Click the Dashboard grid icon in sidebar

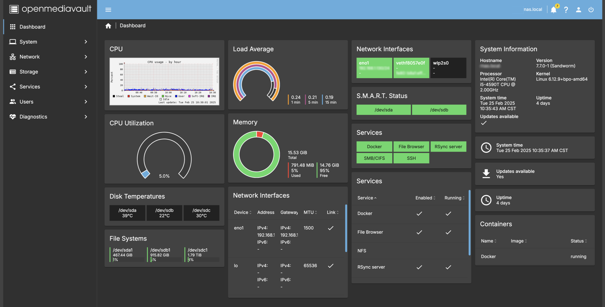coord(13,27)
